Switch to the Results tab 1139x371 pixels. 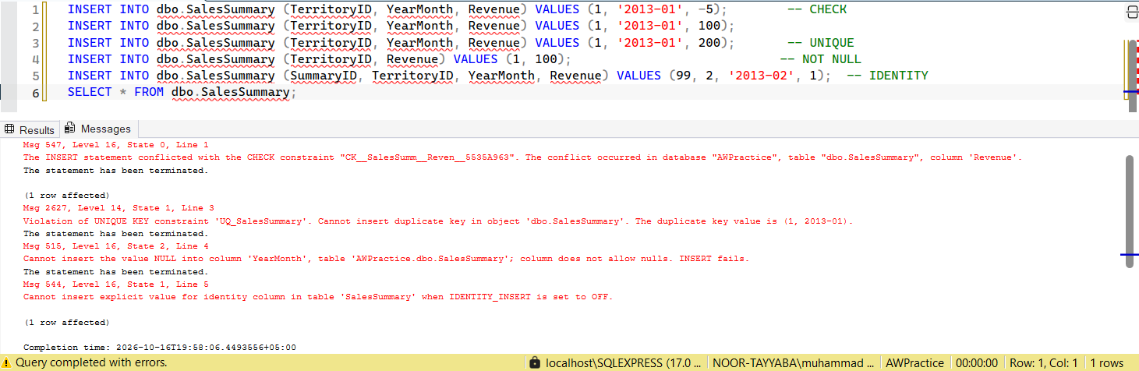tap(30, 129)
